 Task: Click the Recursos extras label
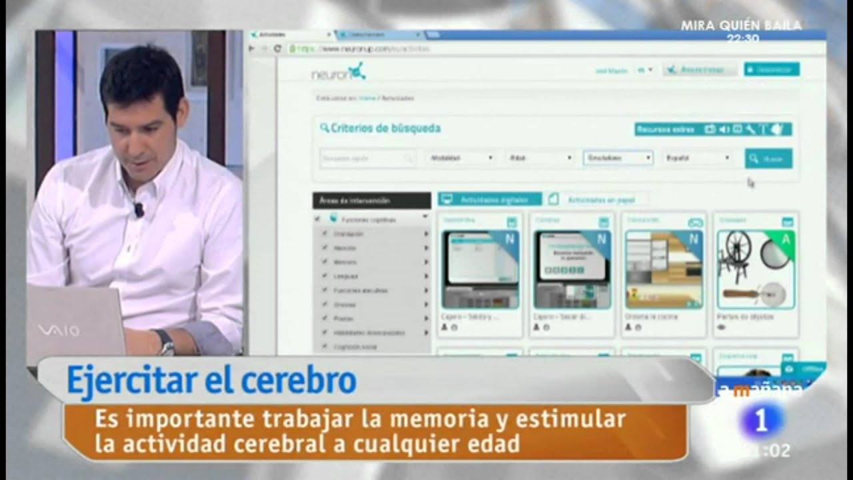coord(665,129)
